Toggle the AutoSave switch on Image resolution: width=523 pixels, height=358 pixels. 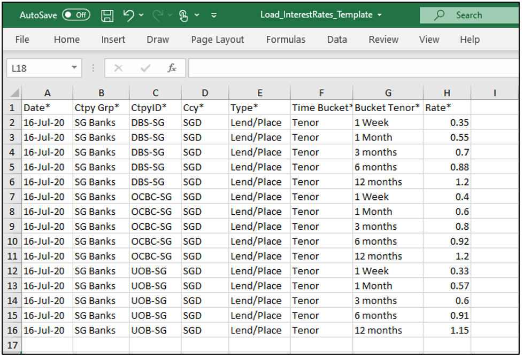[76, 15]
